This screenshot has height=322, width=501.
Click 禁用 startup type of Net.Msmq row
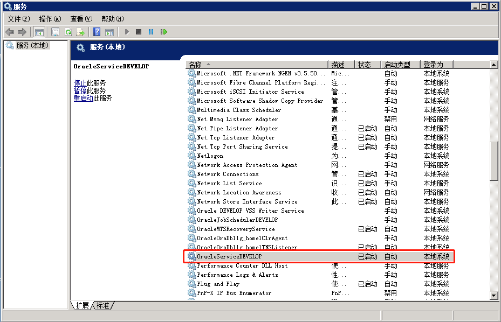(390, 119)
